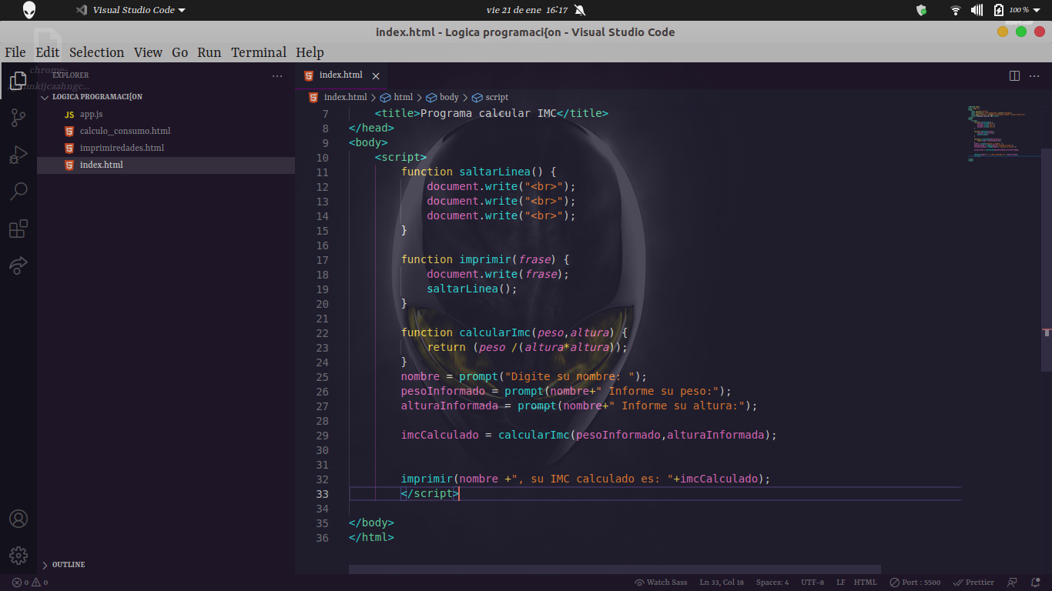Change the LF end-of-line sequence
The width and height of the screenshot is (1052, 591).
point(841,583)
